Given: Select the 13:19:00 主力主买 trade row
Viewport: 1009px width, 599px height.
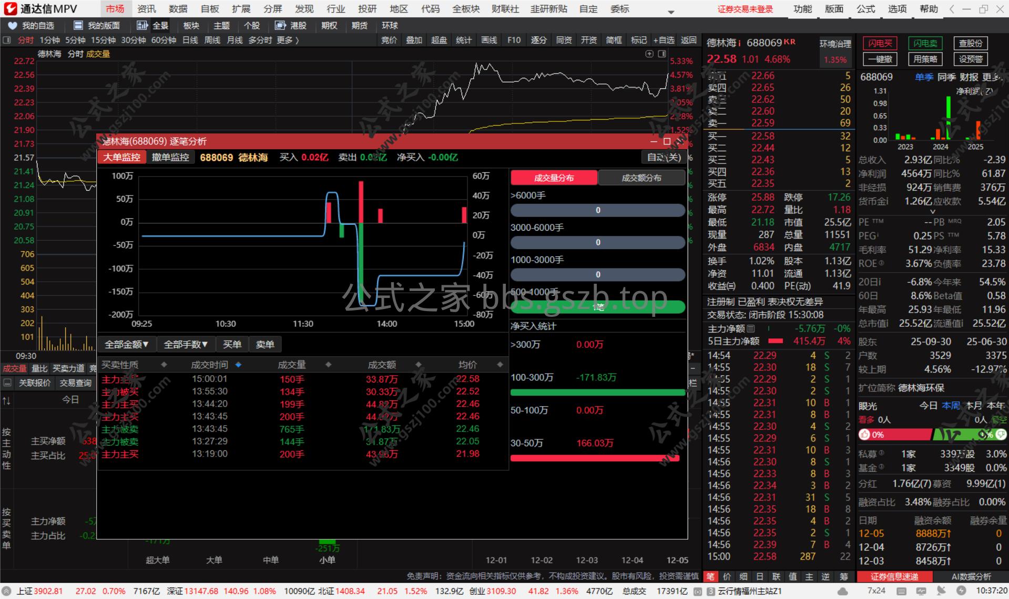Looking at the screenshot, I should point(303,454).
